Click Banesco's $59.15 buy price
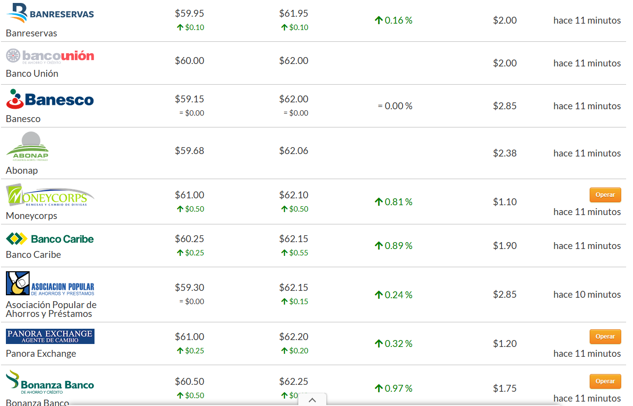 (190, 99)
